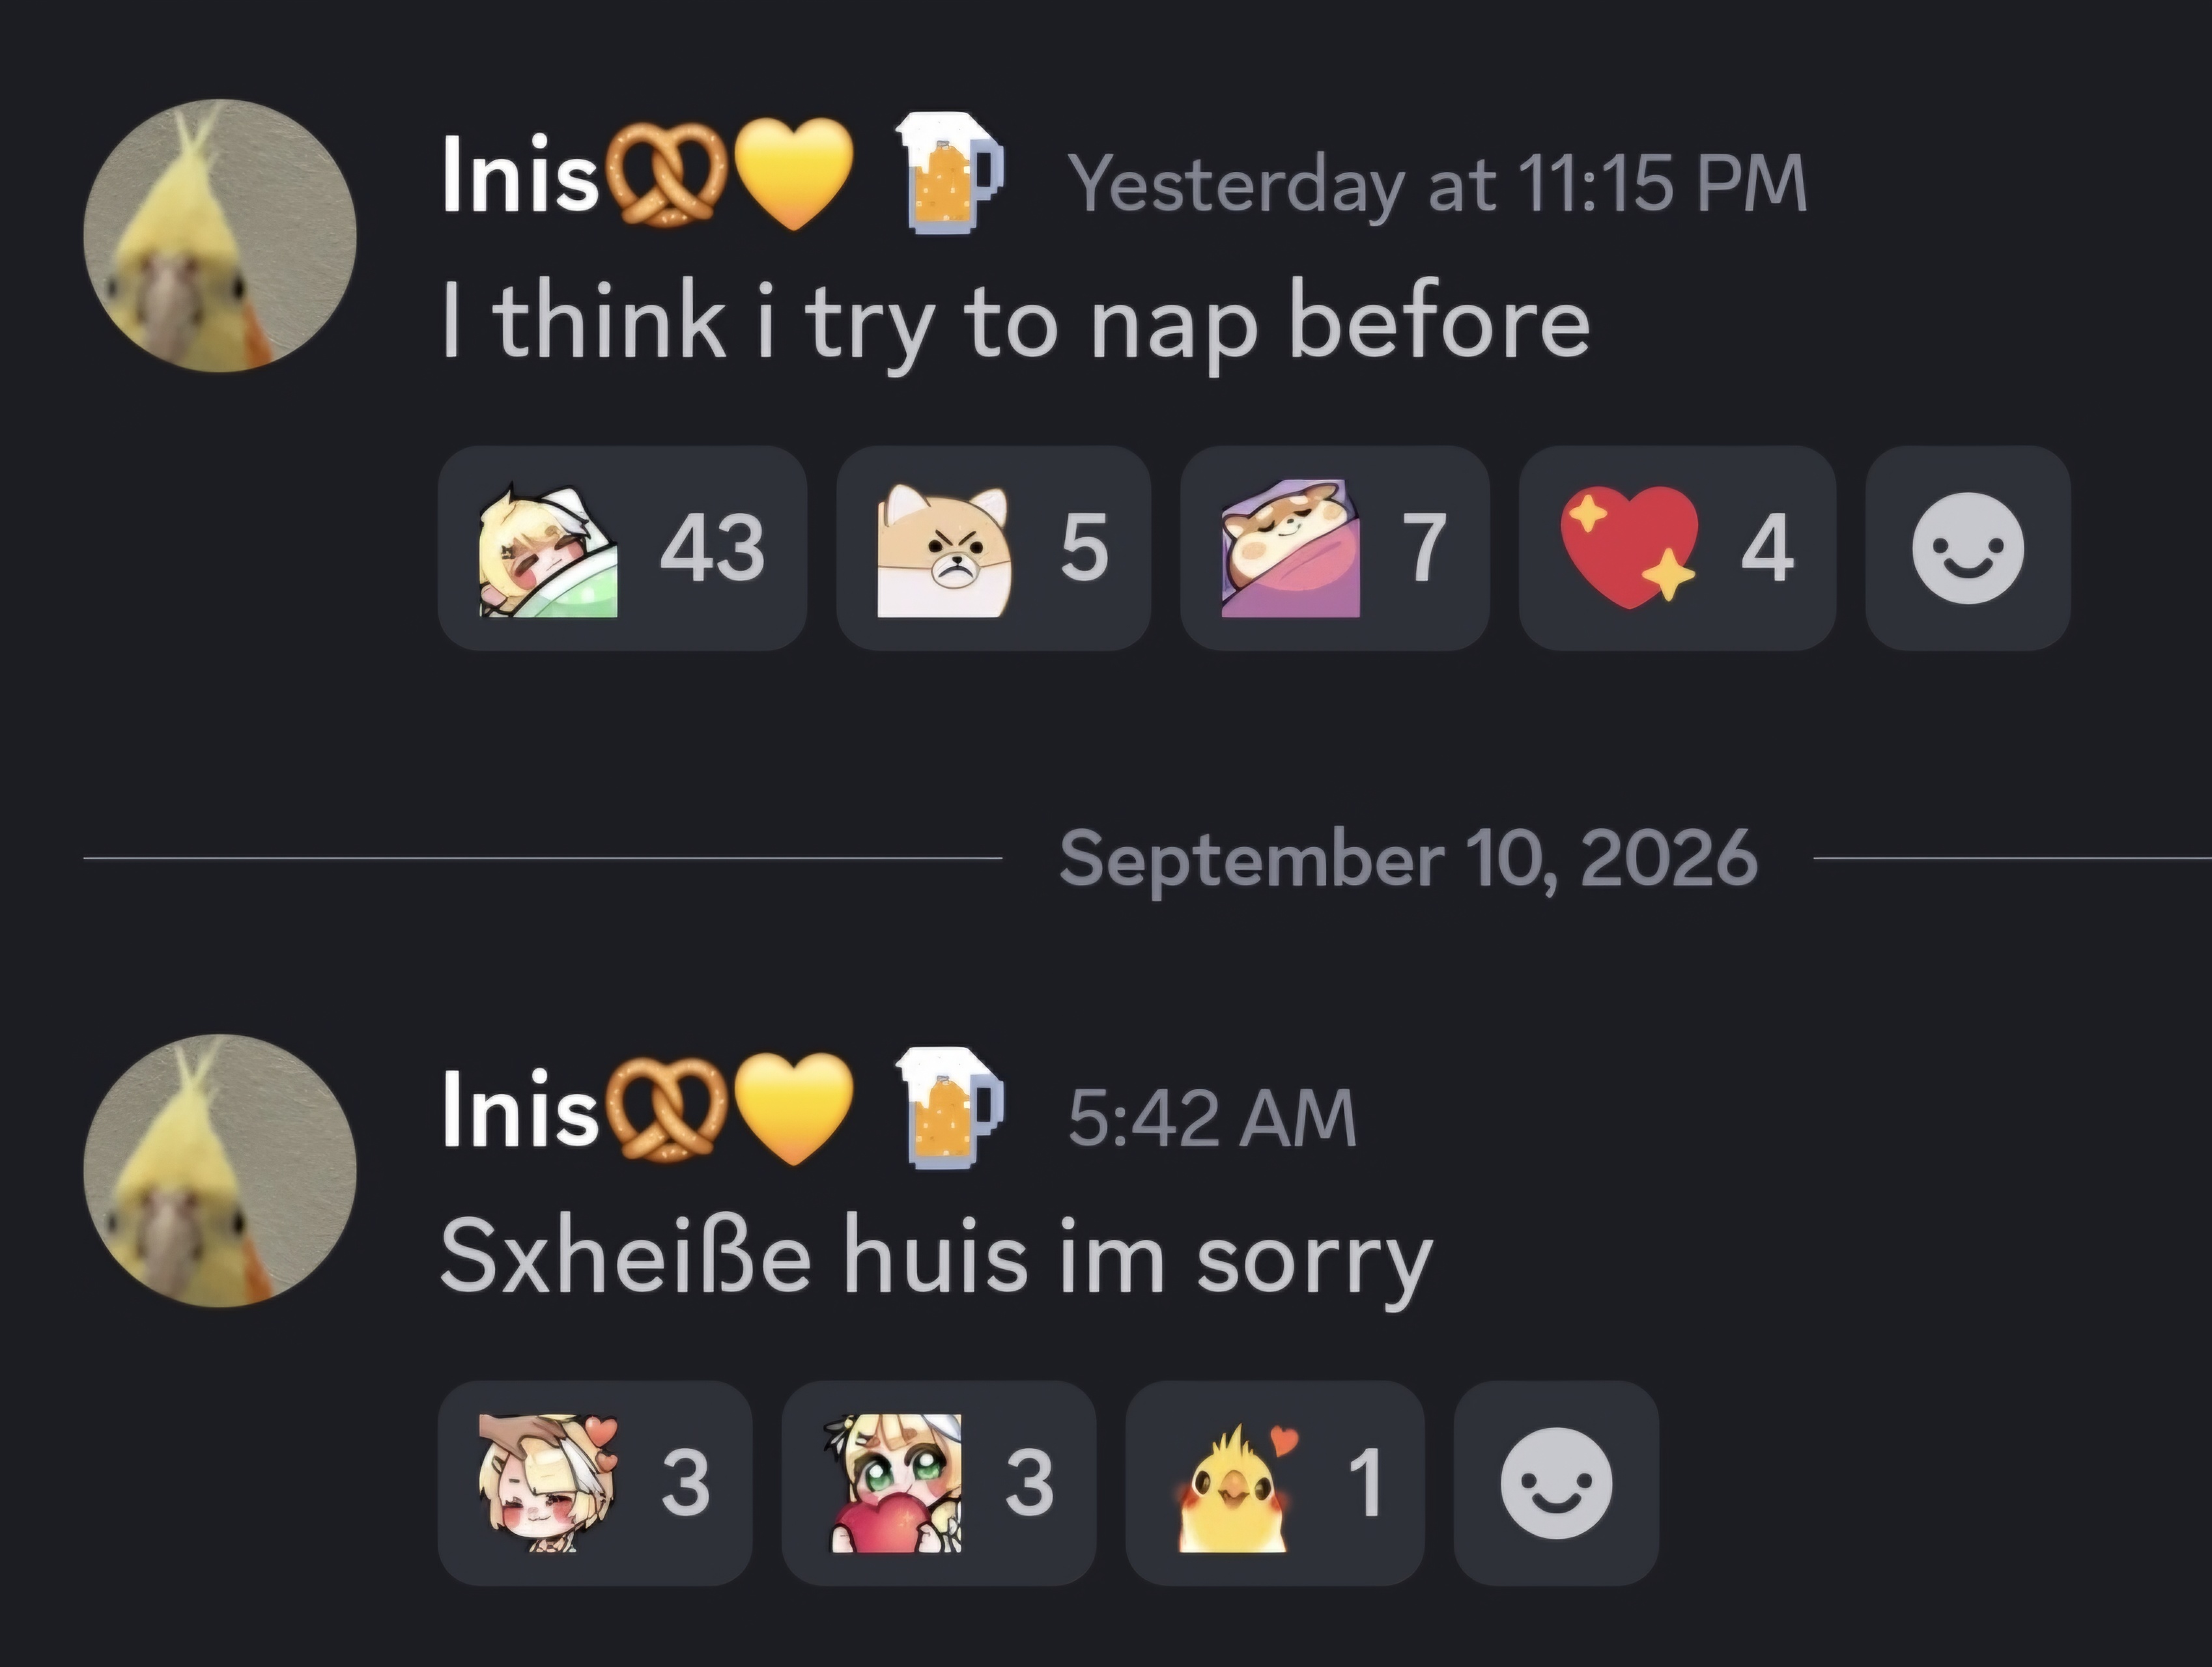Screen dimensions: 2212x1667
Task: Toggle the yellow cockatiel heart reaction with 1
Action: pyautogui.click(x=1274, y=1482)
